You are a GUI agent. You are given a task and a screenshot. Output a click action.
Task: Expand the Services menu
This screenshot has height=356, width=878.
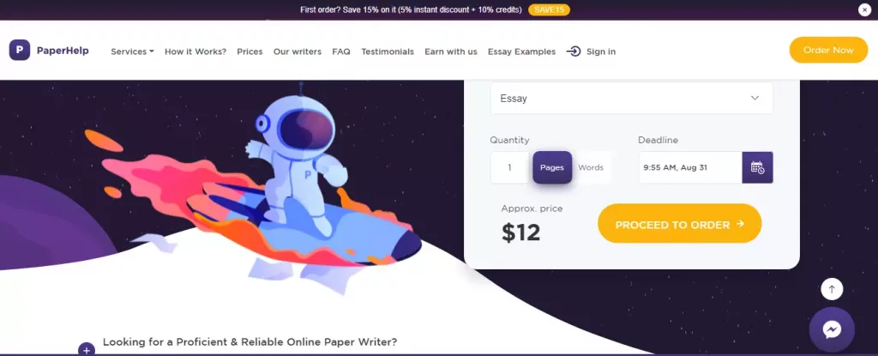pos(132,51)
